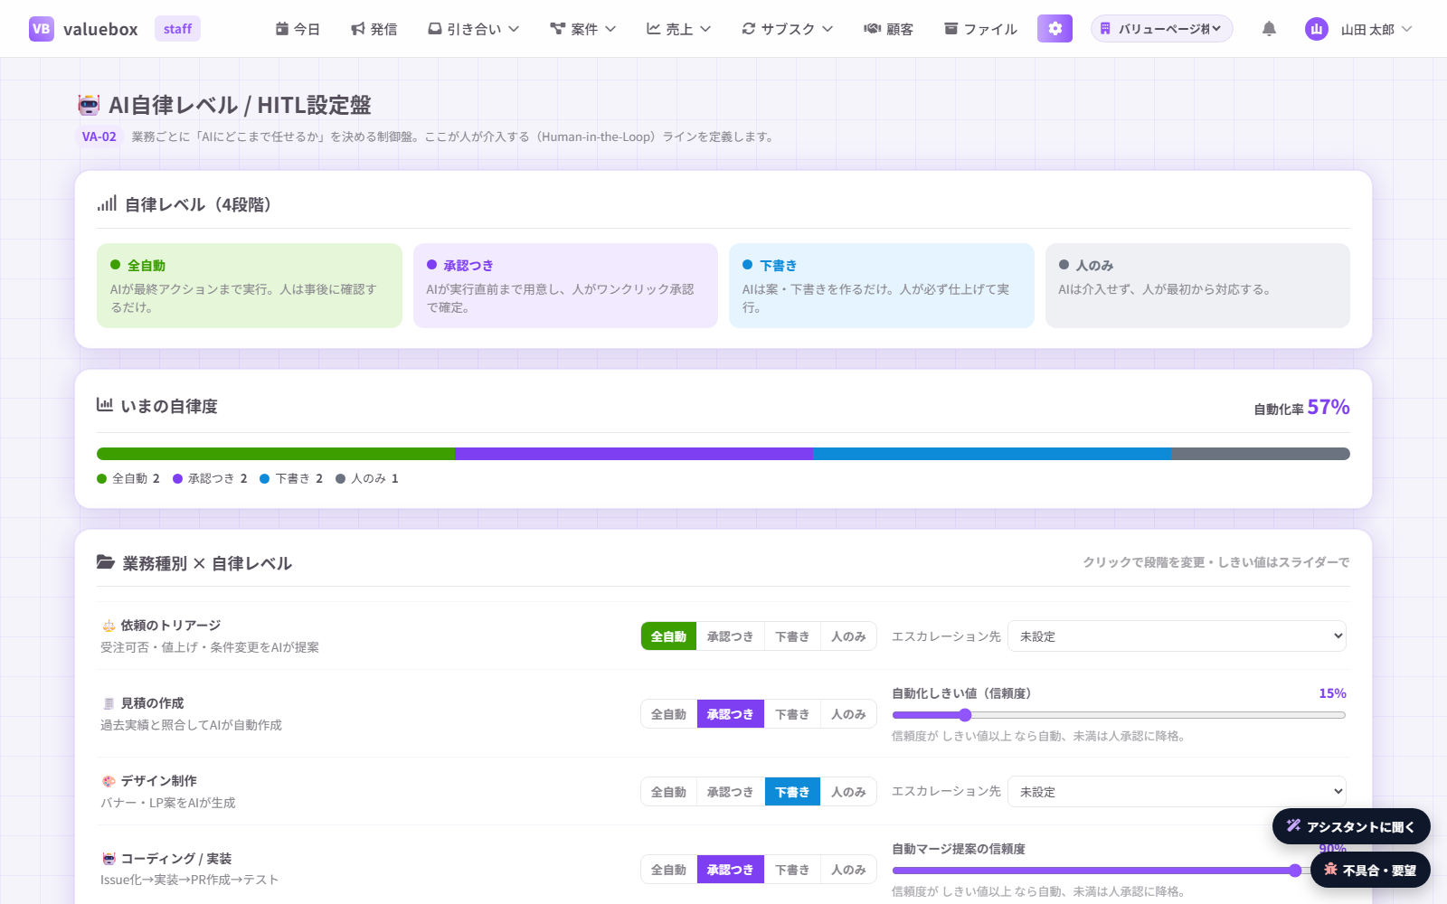The width and height of the screenshot is (1447, 904).
Task: Click the calendar icon for 今日
Action: point(282,29)
